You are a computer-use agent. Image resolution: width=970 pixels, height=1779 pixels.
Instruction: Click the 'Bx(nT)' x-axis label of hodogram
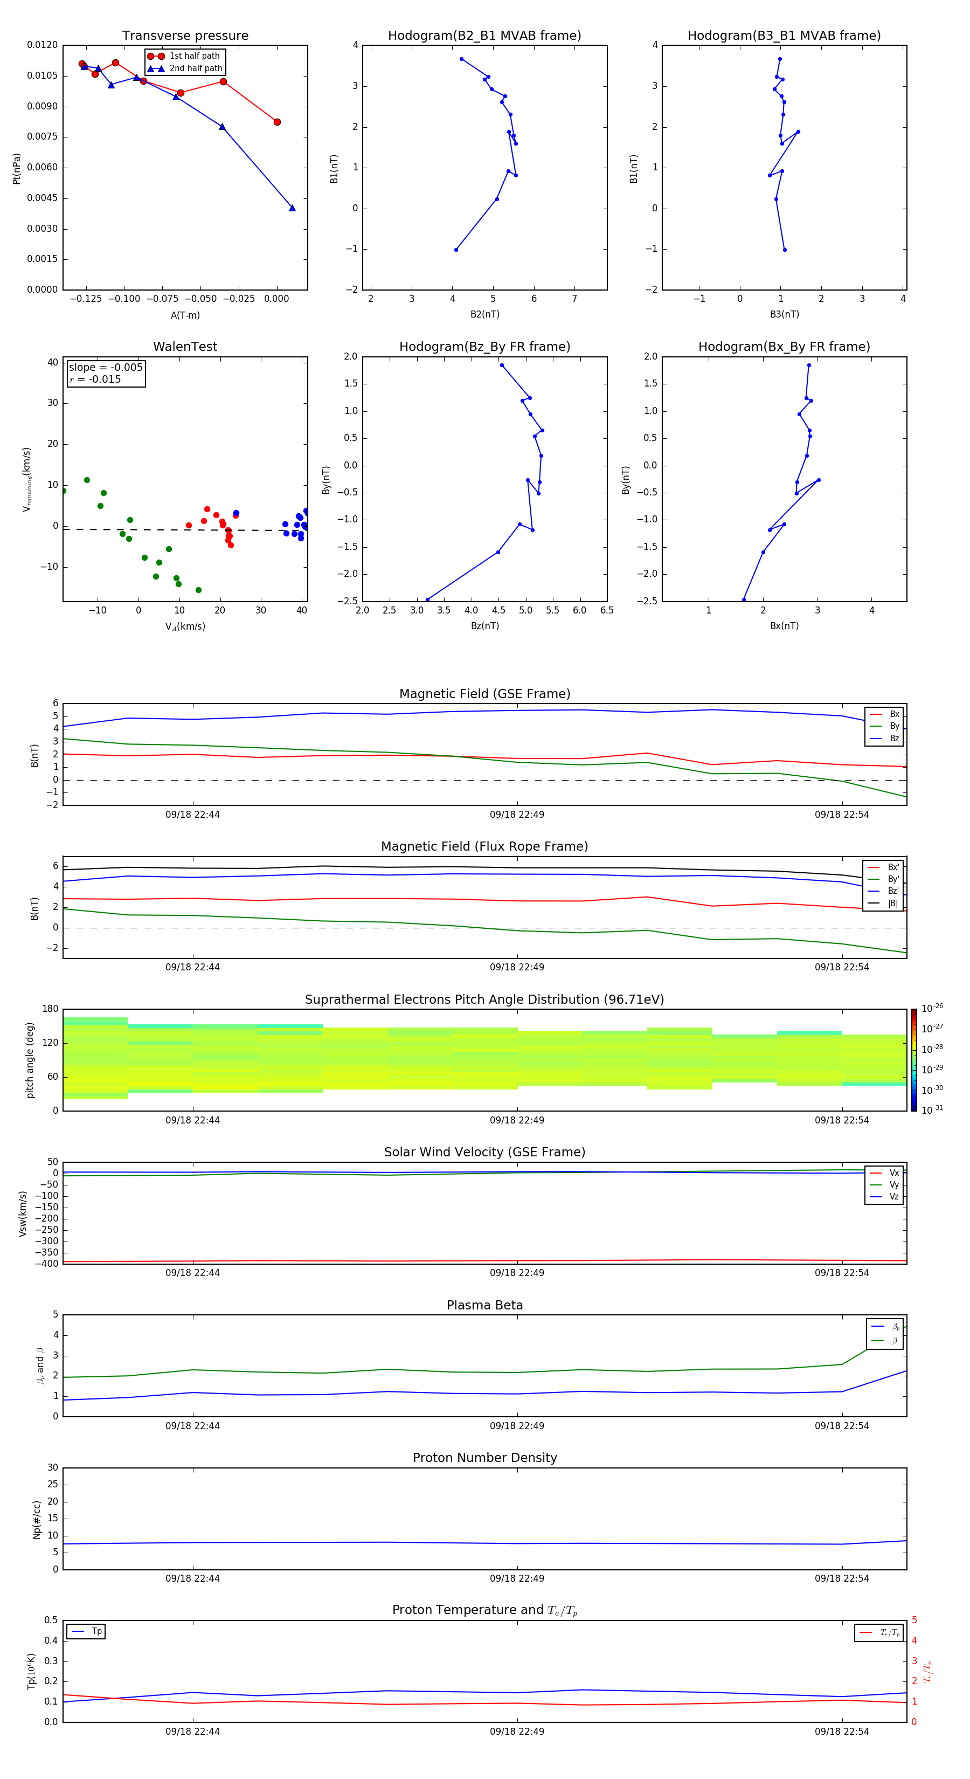(x=784, y=626)
